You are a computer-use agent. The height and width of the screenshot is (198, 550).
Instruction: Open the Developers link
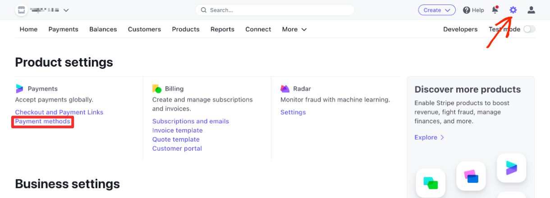[x=460, y=29]
